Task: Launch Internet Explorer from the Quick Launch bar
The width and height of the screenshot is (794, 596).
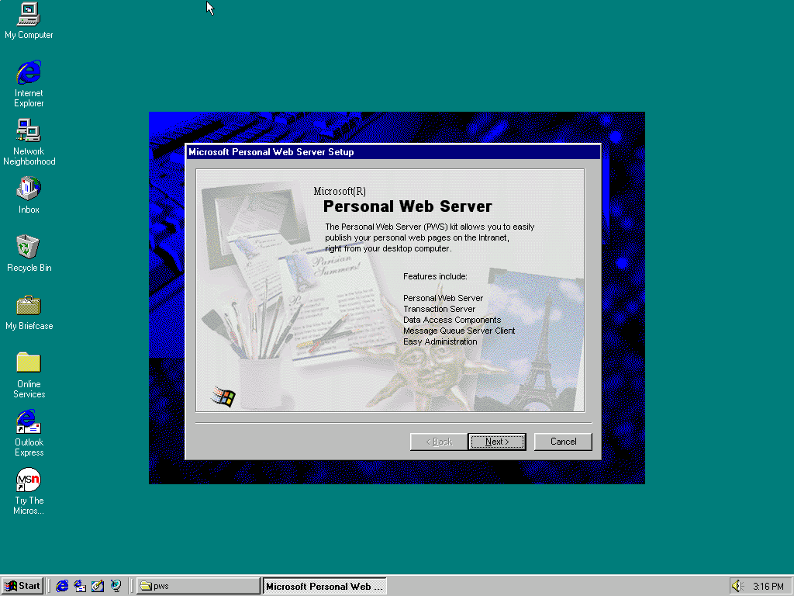Action: [x=62, y=586]
